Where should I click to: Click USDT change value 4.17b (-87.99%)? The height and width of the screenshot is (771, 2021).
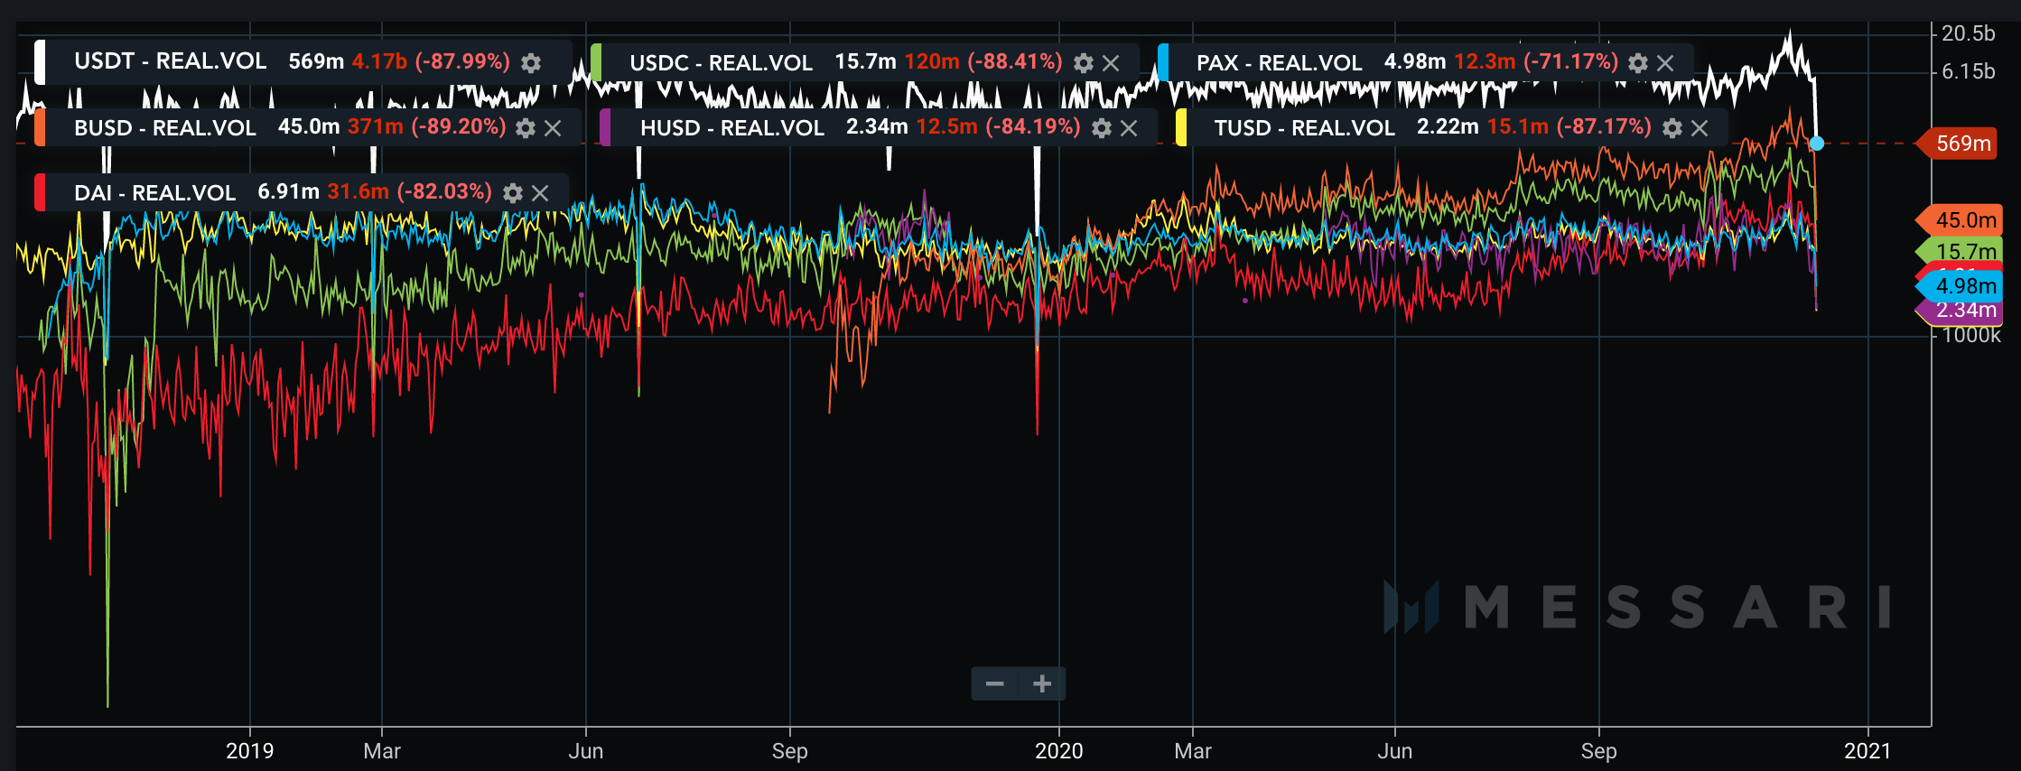[431, 61]
